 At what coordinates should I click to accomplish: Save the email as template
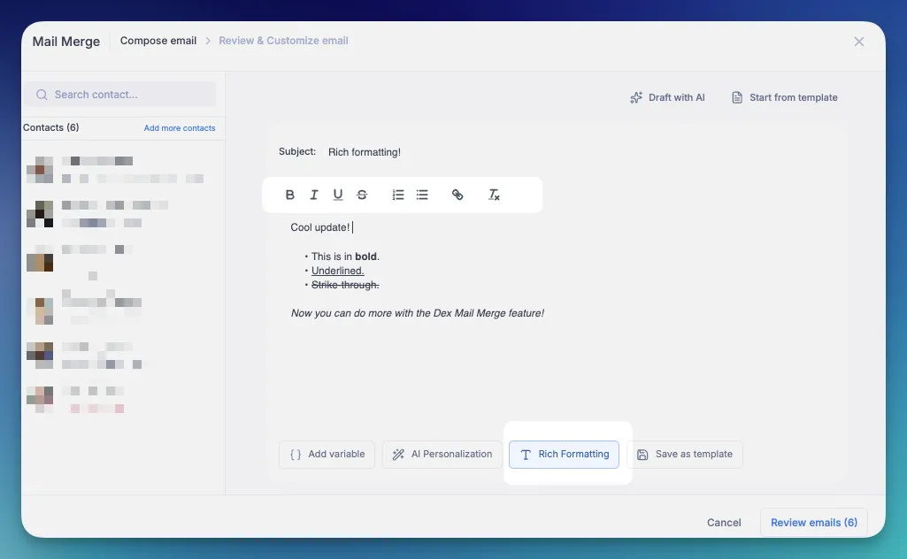click(x=685, y=455)
